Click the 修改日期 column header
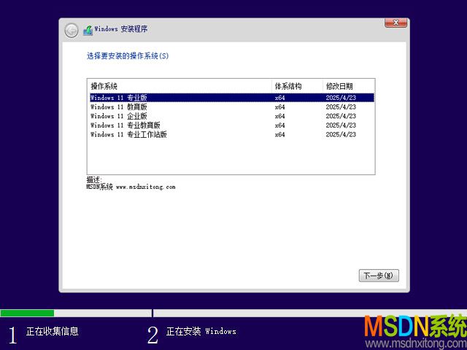 click(349, 86)
